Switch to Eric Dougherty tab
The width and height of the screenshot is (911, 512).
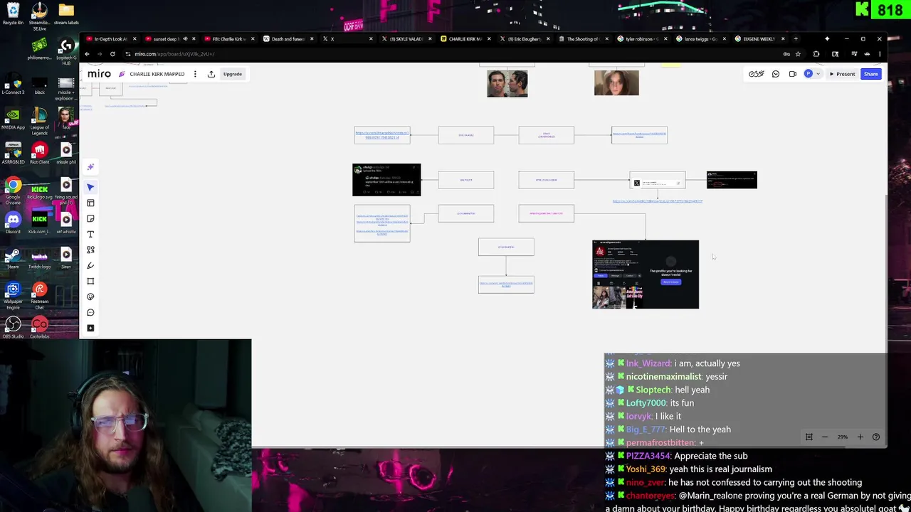pos(524,39)
